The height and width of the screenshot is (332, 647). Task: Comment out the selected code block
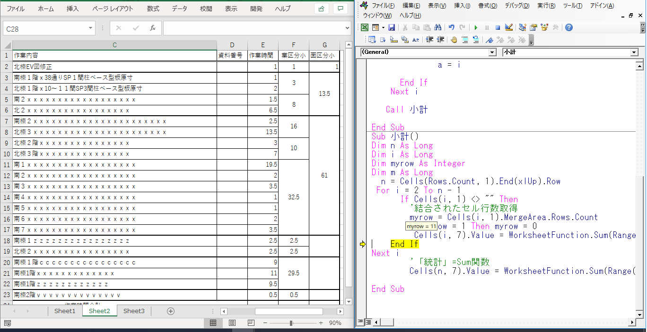pyautogui.click(x=465, y=40)
